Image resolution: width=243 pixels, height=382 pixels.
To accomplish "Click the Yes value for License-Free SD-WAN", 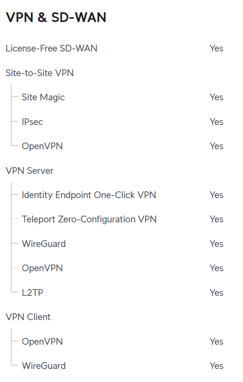I will tap(216, 48).
